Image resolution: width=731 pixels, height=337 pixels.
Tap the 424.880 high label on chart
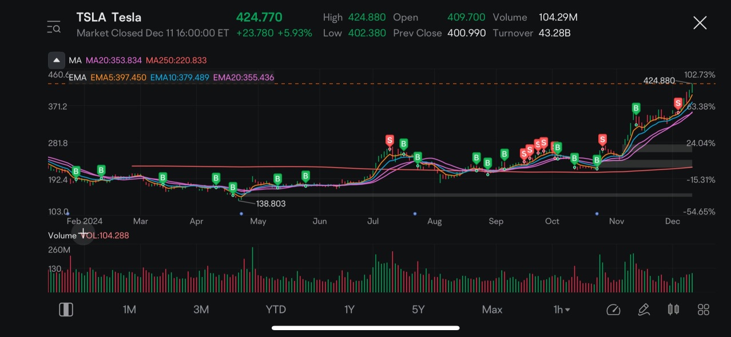tap(660, 81)
